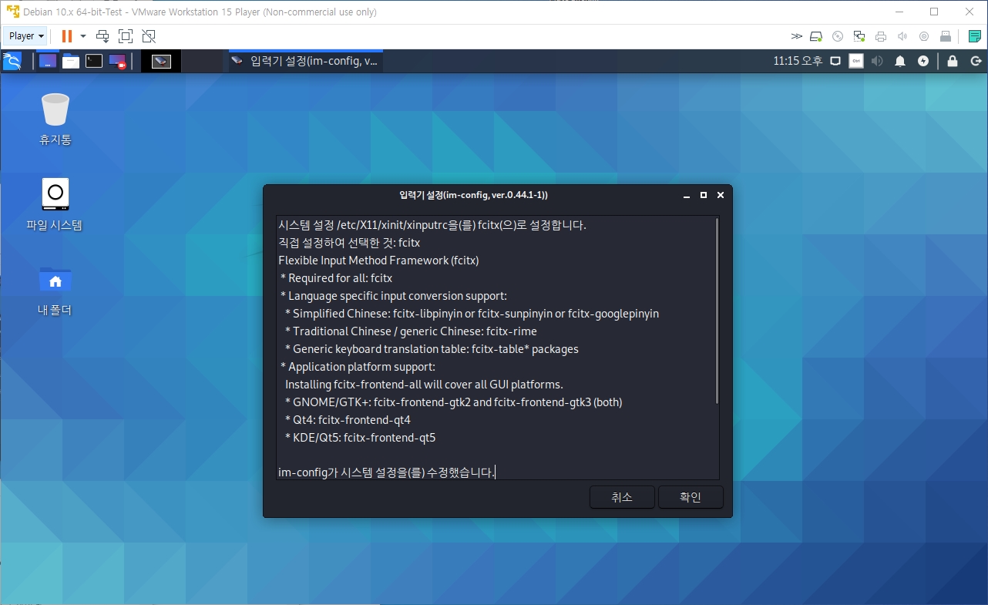The image size is (988, 605).
Task: Launch the terminal emulator from panel
Action: (94, 61)
